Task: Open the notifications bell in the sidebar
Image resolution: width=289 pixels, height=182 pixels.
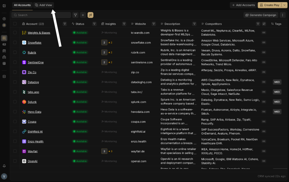Action: (x=4, y=166)
